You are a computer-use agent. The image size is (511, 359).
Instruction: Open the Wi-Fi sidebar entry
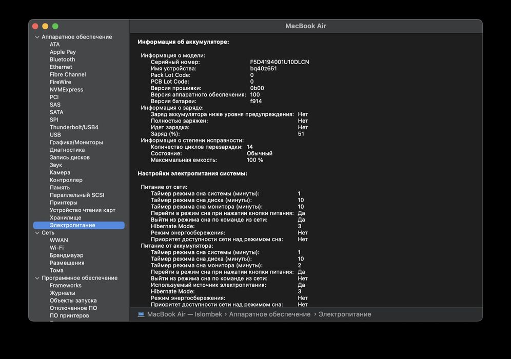pyautogui.click(x=57, y=248)
